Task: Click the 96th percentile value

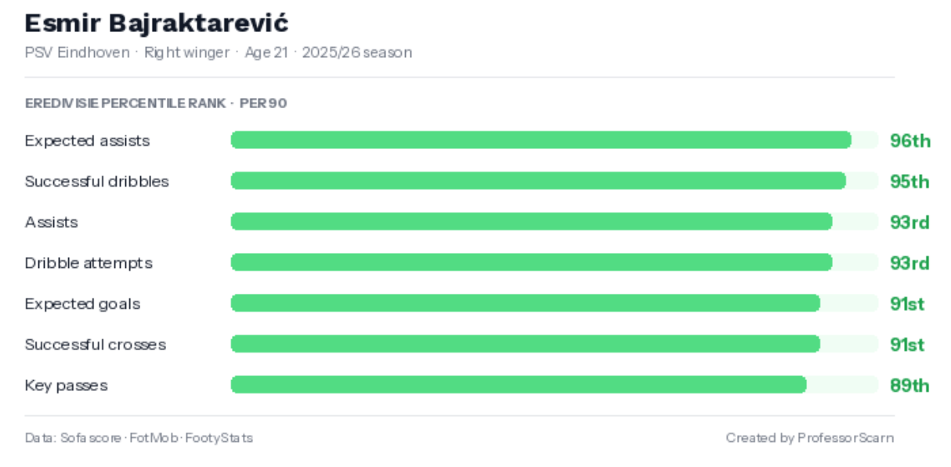Action: (x=909, y=141)
